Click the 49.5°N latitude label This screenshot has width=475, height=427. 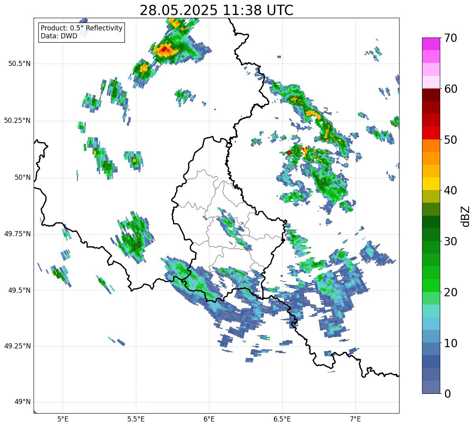click(x=19, y=290)
